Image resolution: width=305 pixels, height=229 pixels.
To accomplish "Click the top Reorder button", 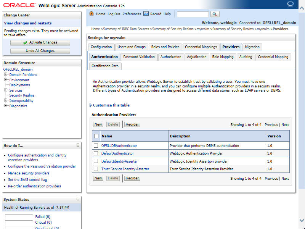I will (132, 124).
